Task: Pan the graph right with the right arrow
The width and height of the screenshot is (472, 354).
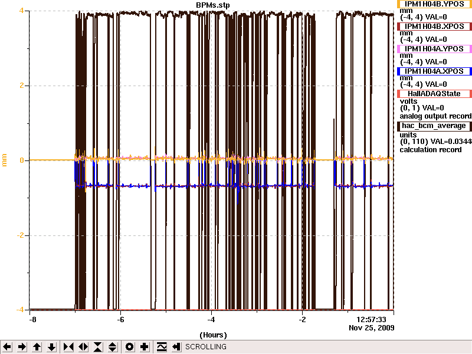Action: pyautogui.click(x=22, y=347)
